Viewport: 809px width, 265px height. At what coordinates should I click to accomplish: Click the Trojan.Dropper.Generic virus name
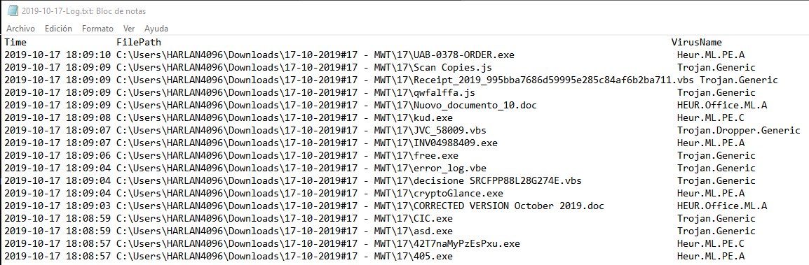pos(739,131)
